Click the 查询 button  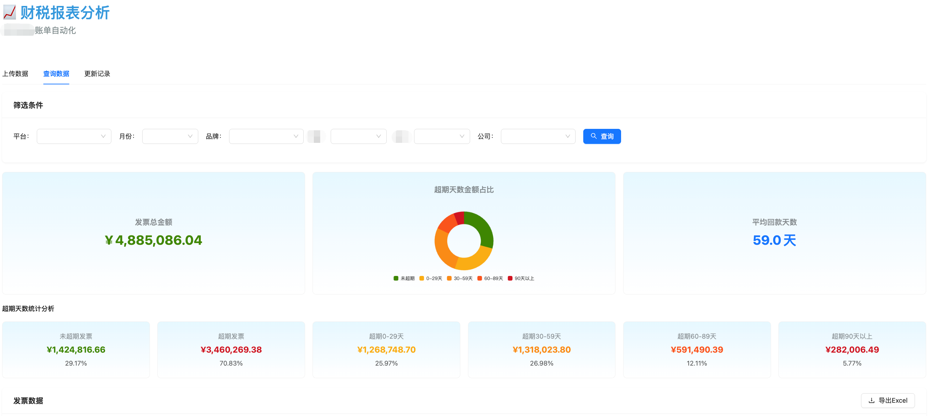[602, 136]
